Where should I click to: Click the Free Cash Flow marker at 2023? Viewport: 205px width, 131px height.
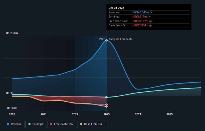pyautogui.click(x=107, y=105)
